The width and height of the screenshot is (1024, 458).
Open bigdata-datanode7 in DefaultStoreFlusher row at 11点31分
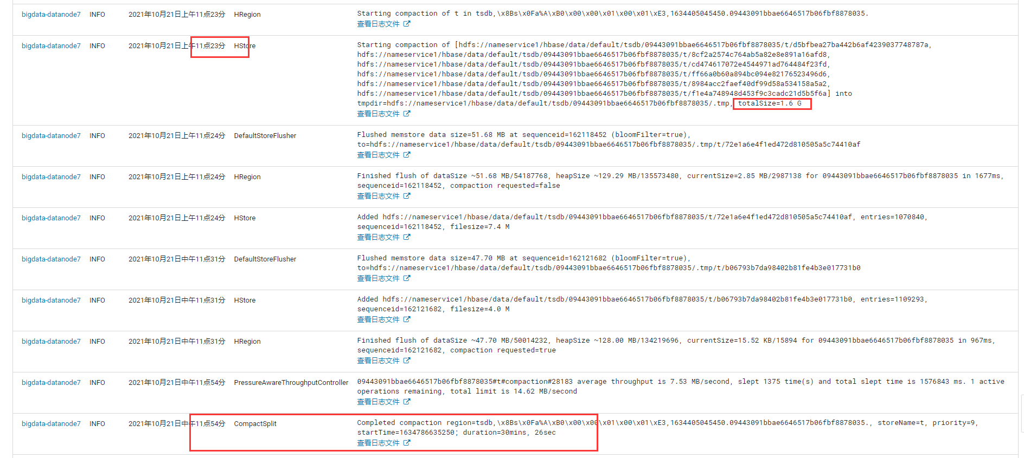(51, 259)
